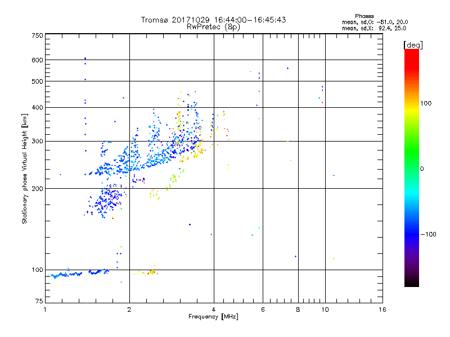Click the '[deg]' colorbar unit label
Viewport: 450px width, 337px height.
pos(413,45)
